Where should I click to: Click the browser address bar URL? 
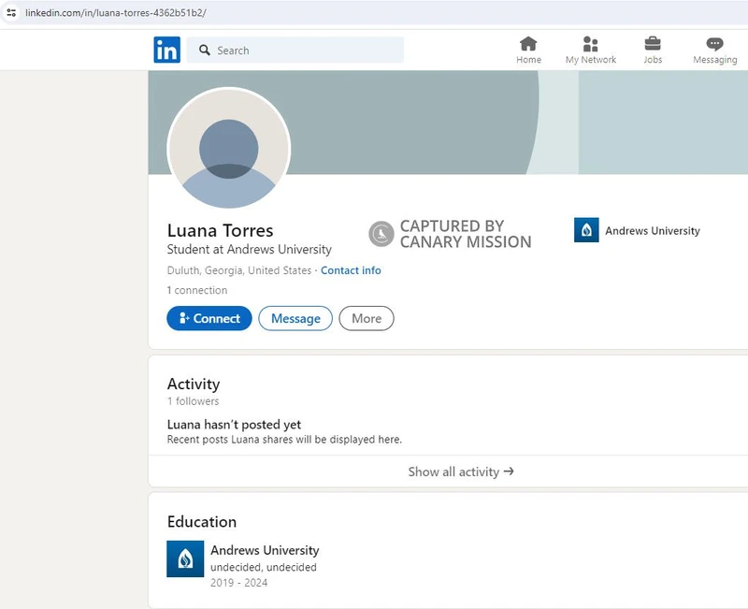tap(112, 12)
